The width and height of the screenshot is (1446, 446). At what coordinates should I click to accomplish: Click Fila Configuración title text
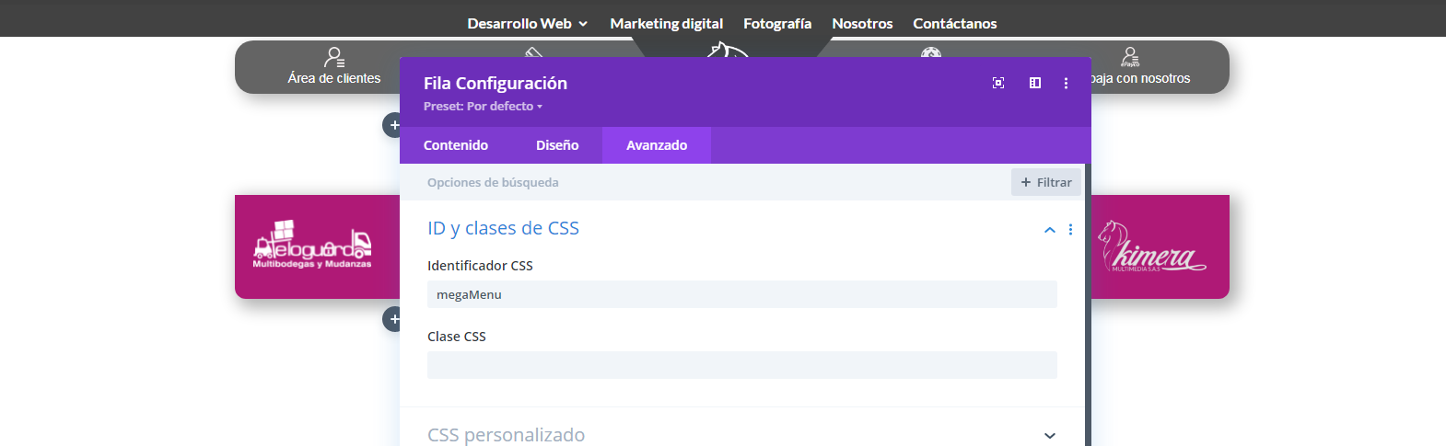point(496,83)
